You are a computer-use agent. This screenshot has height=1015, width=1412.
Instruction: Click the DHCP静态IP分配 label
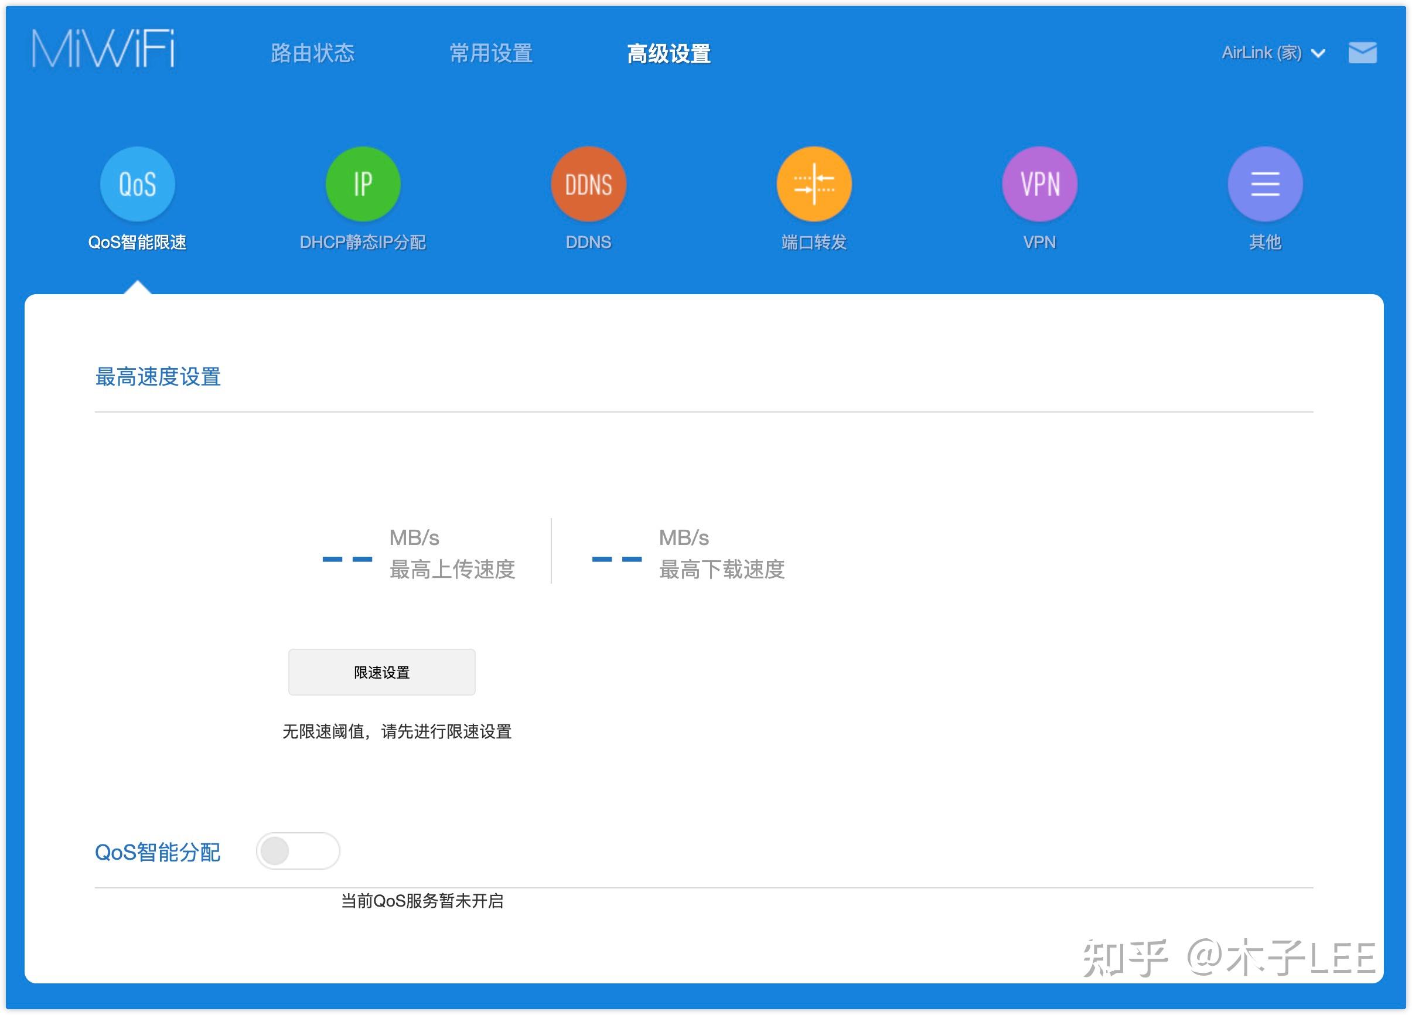(x=363, y=242)
